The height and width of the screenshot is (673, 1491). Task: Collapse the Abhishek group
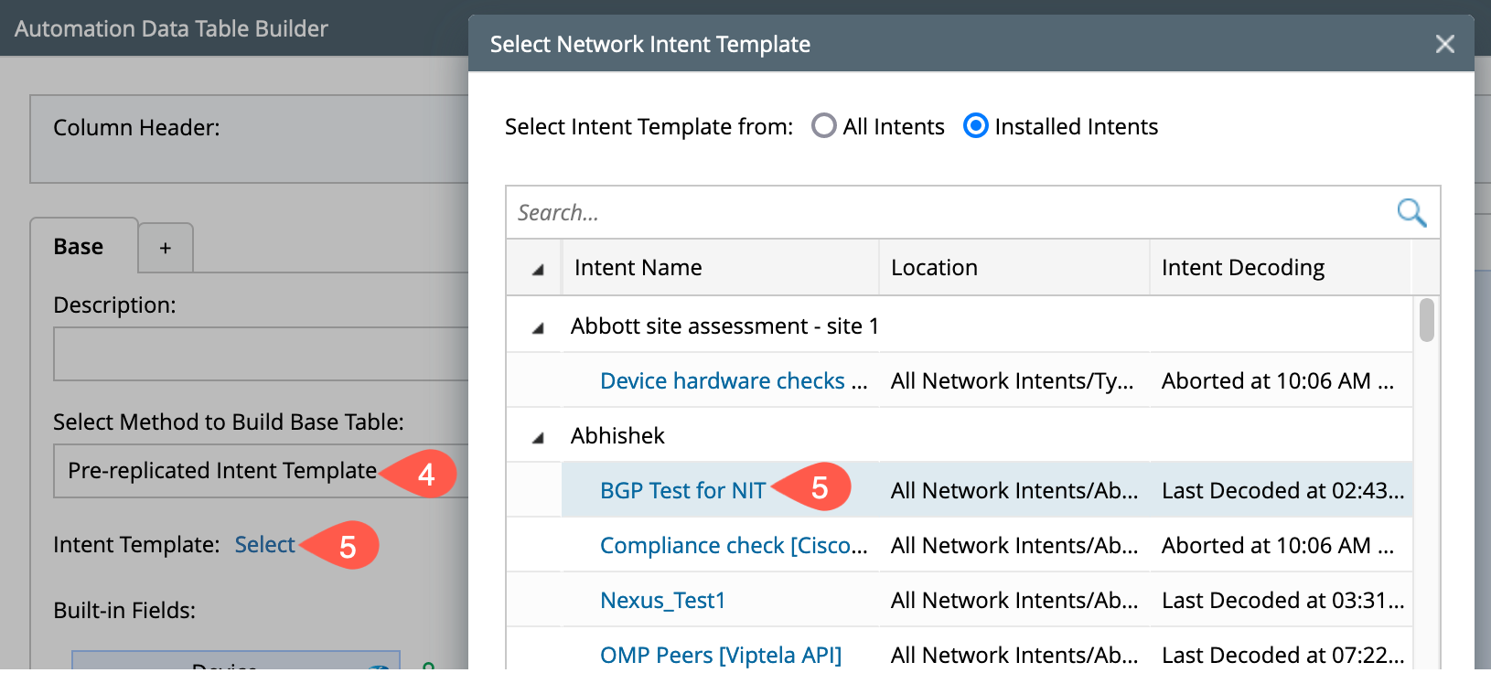click(538, 437)
